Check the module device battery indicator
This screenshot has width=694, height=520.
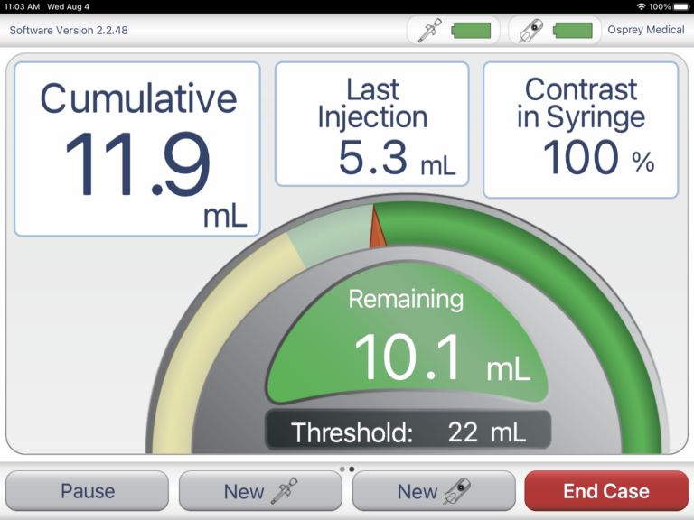(x=573, y=31)
